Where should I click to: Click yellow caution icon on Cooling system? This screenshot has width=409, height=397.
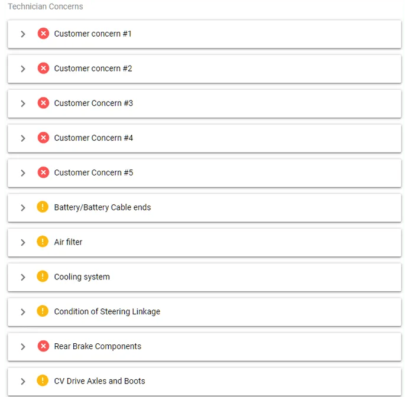pyautogui.click(x=43, y=276)
